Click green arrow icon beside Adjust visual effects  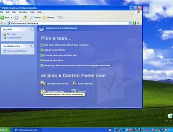[x=42, y=50]
